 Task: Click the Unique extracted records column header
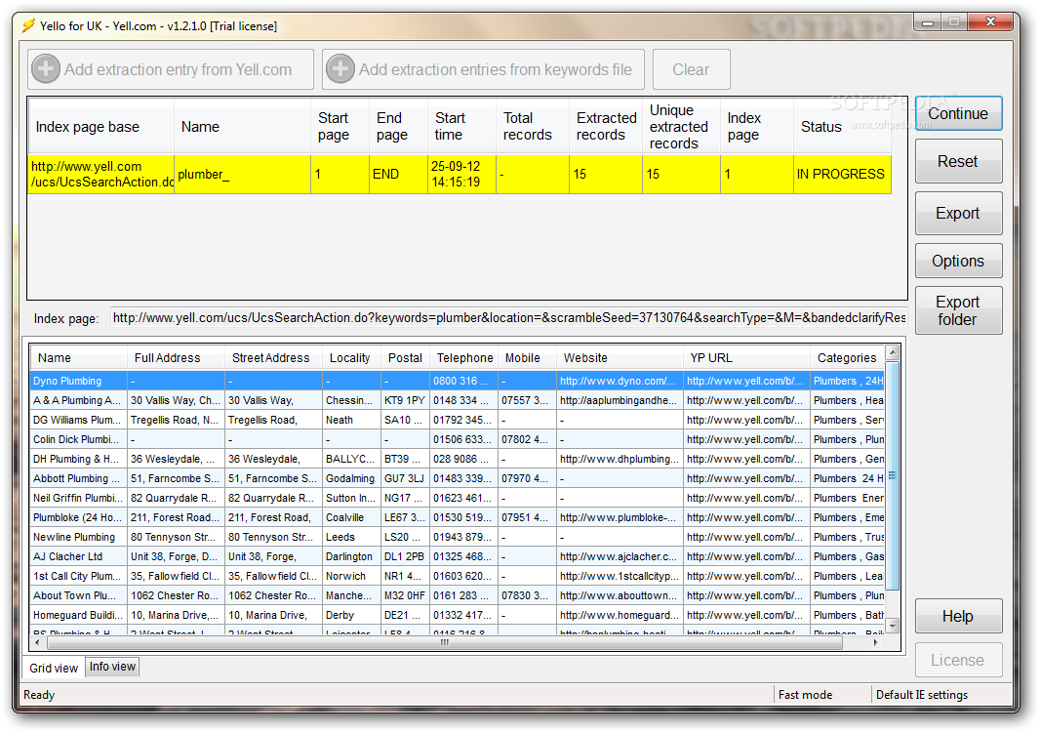681,127
